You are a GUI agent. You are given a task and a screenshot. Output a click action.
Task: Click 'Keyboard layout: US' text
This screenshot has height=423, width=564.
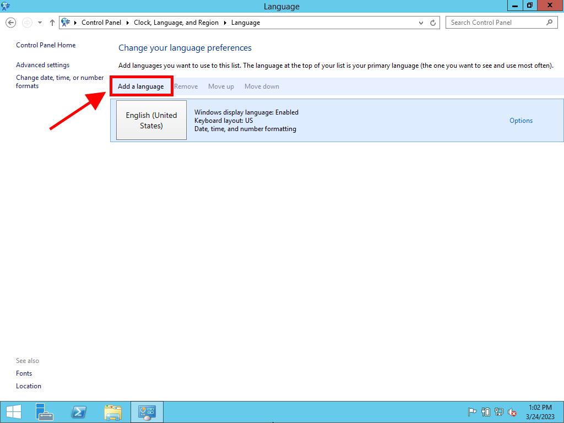(224, 121)
